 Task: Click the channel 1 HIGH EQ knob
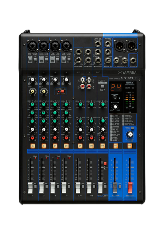click(x=32, y=104)
